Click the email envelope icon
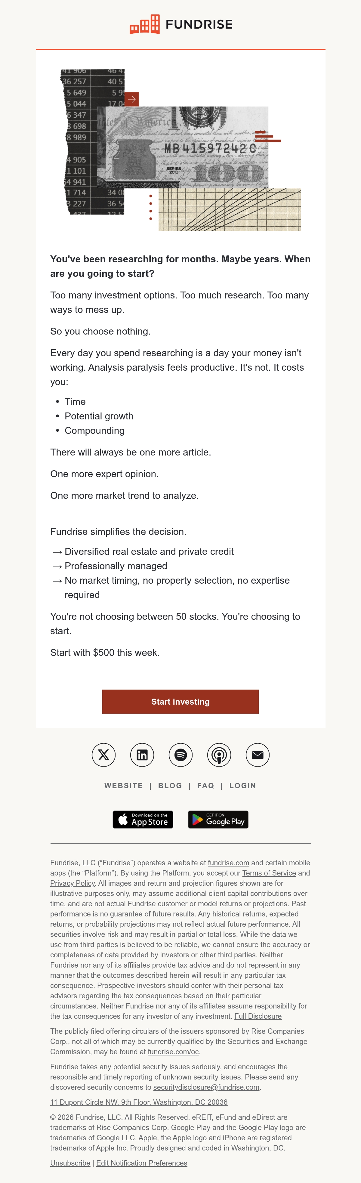 coord(258,755)
